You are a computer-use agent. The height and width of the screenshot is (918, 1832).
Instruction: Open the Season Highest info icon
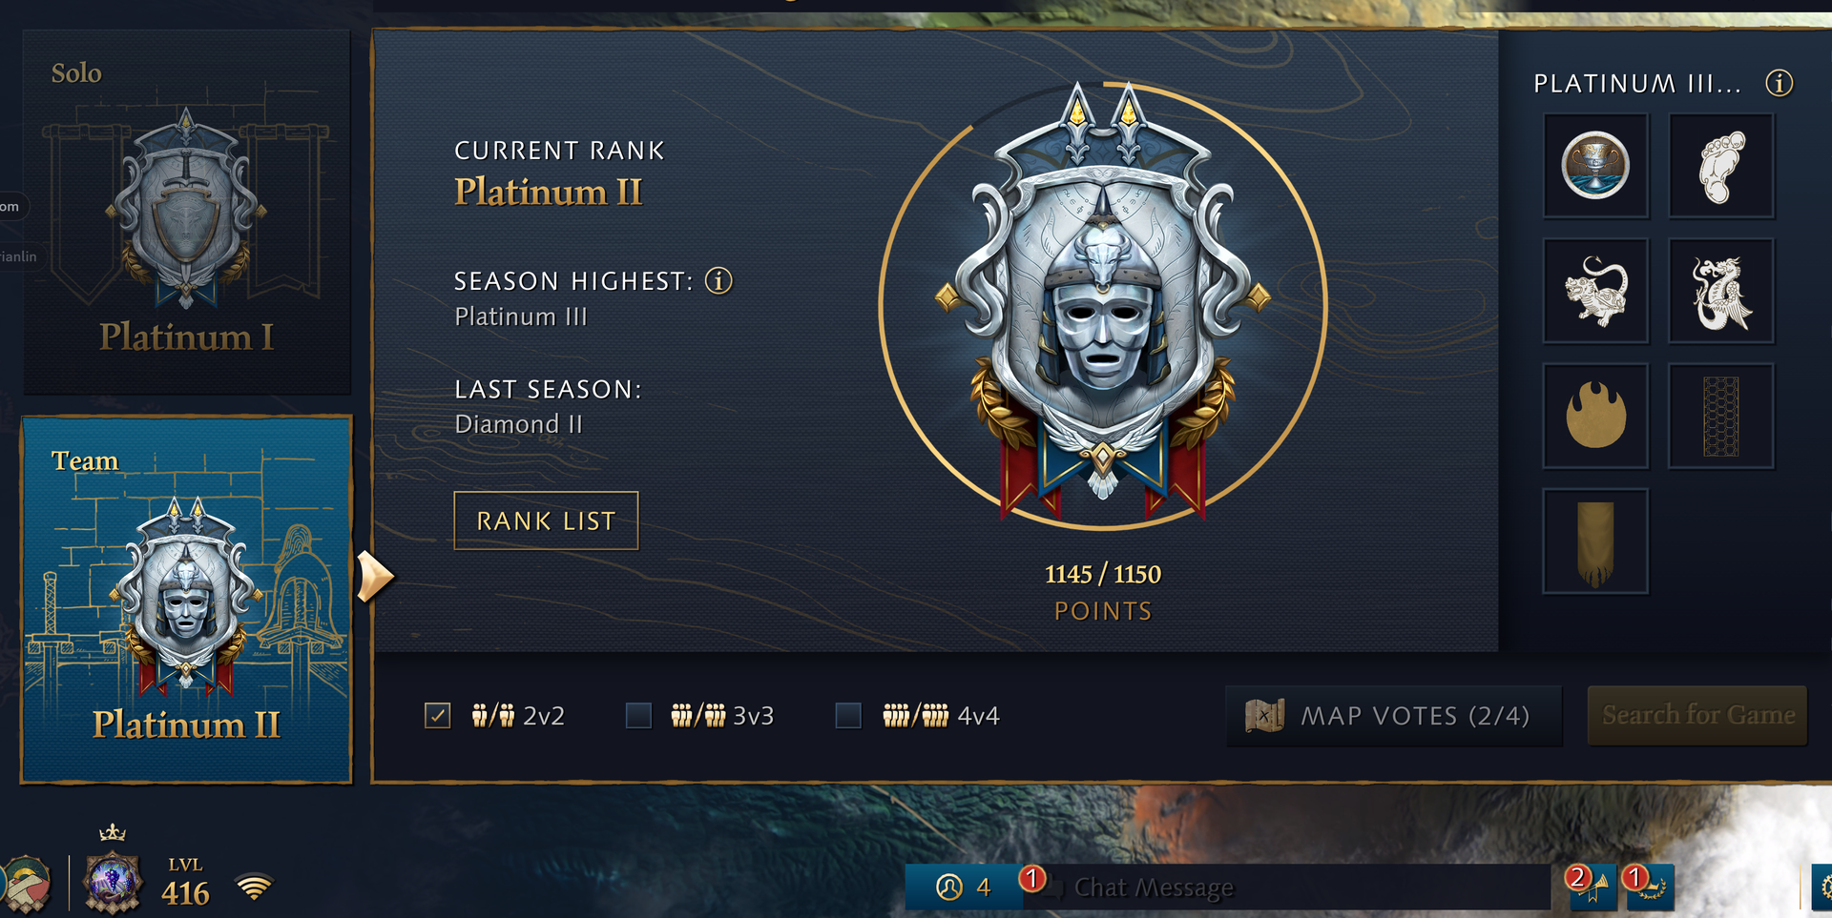click(718, 281)
